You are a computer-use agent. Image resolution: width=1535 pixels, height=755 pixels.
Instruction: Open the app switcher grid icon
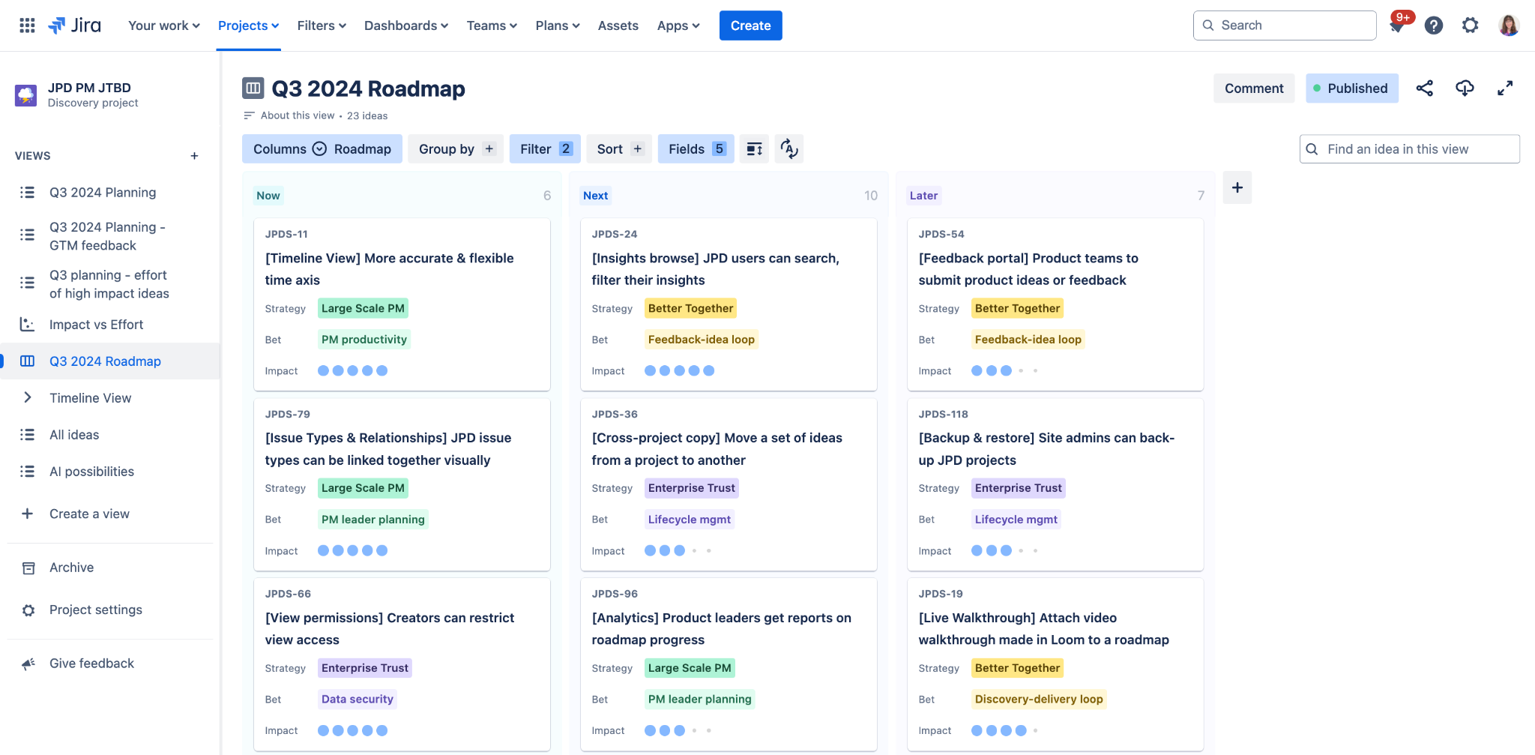(x=27, y=25)
